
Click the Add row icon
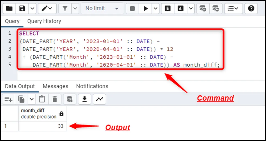point(9,99)
